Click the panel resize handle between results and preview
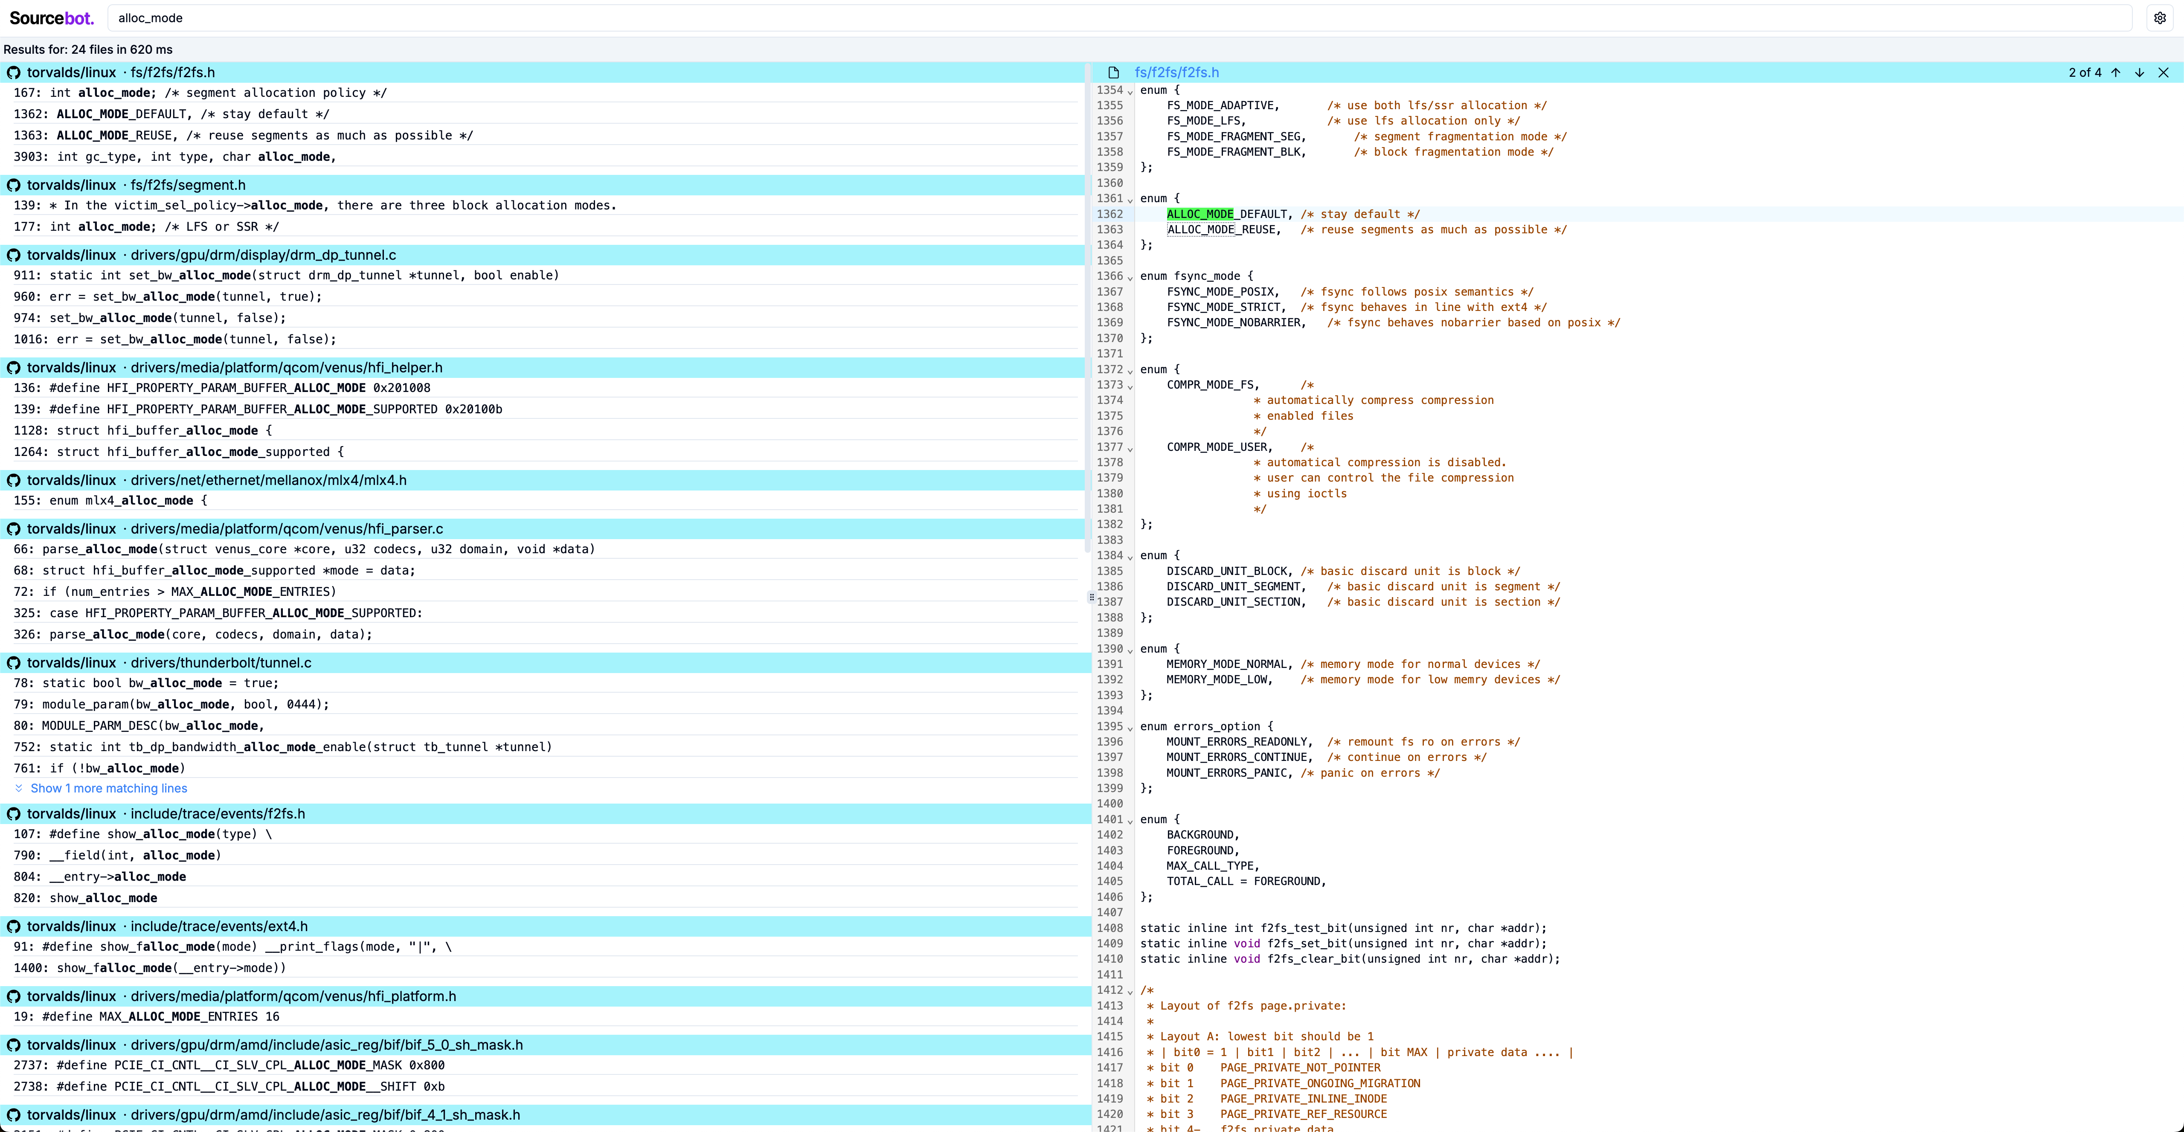 (x=1091, y=597)
